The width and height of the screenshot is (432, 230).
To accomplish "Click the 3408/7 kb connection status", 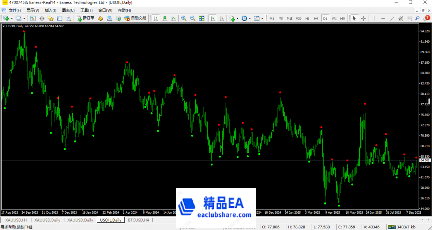I will point(402,227).
